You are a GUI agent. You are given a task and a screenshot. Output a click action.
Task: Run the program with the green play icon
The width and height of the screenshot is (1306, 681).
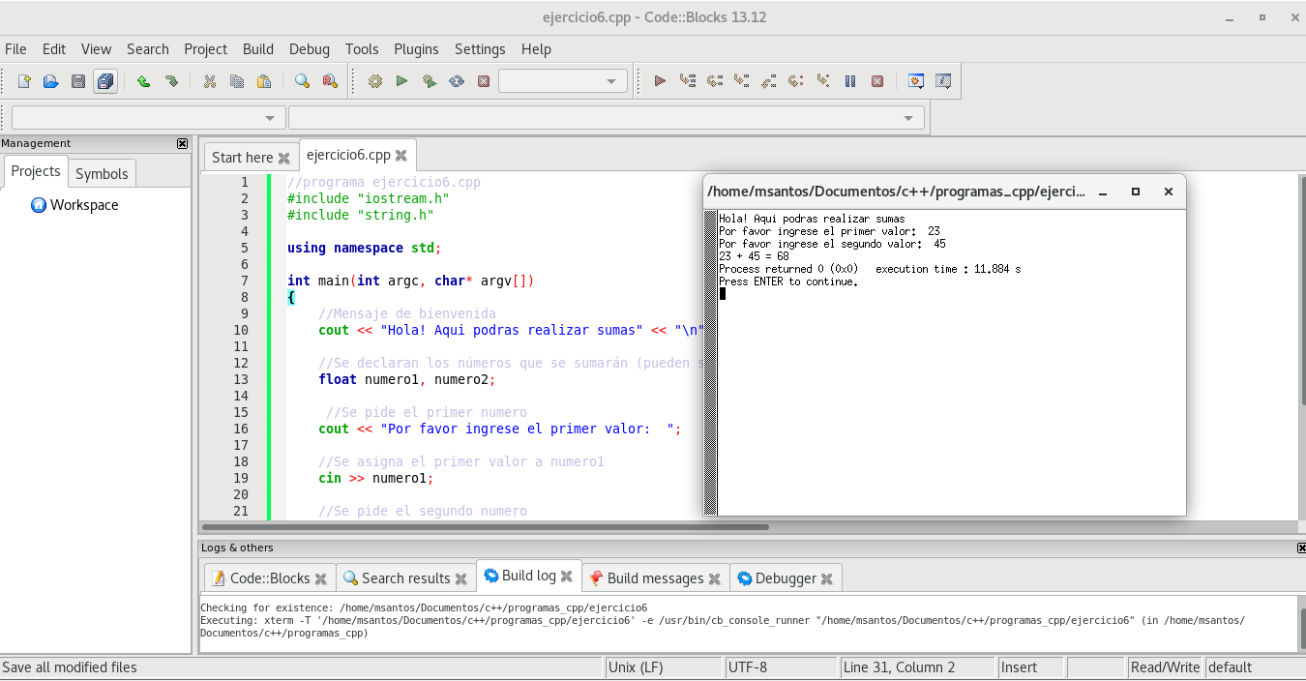click(x=402, y=81)
